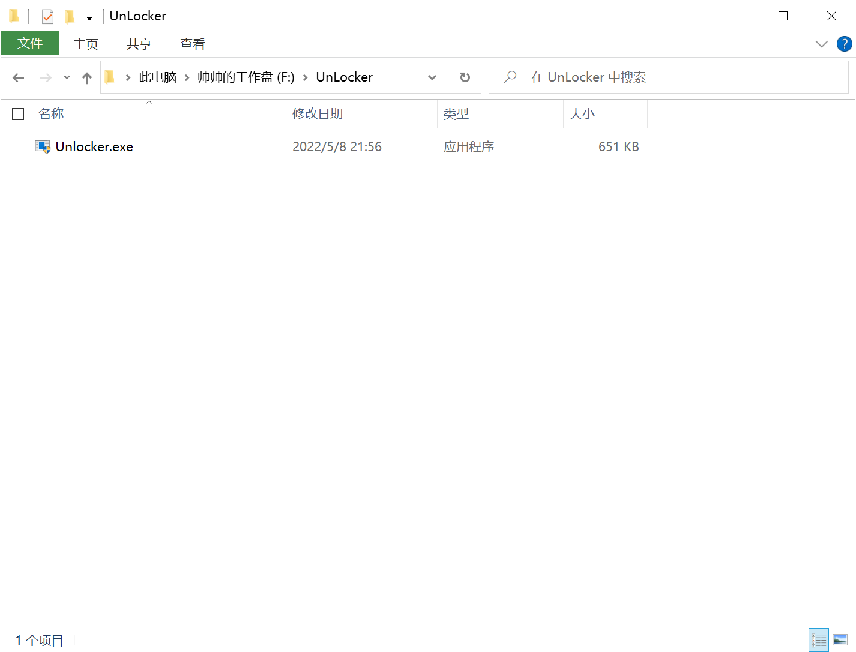
Task: Tick the select-all checkbox in the header
Action: (x=18, y=114)
